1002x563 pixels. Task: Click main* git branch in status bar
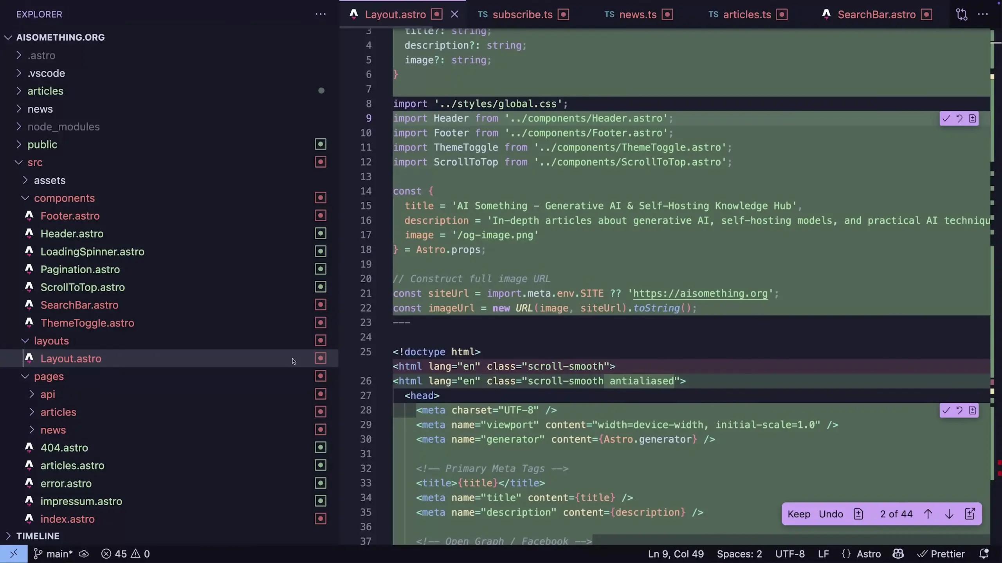click(x=53, y=554)
